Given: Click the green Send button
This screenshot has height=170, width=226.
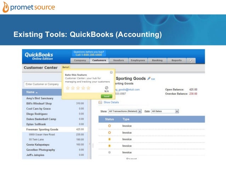Looking at the screenshot, I should coord(107,96).
